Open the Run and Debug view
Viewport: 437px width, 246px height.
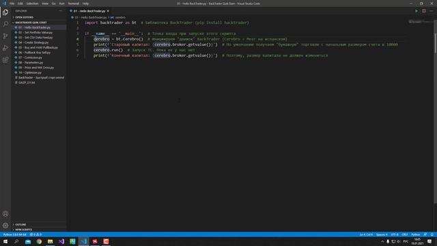click(5, 48)
